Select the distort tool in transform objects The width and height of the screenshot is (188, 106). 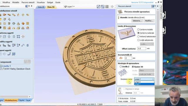[18, 37]
